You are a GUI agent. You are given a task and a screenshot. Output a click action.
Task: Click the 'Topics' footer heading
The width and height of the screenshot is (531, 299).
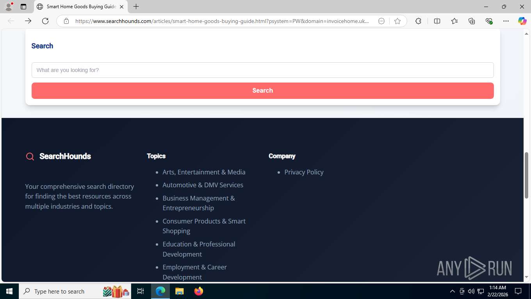coord(156,156)
